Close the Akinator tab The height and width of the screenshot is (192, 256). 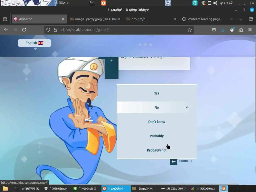[63, 19]
